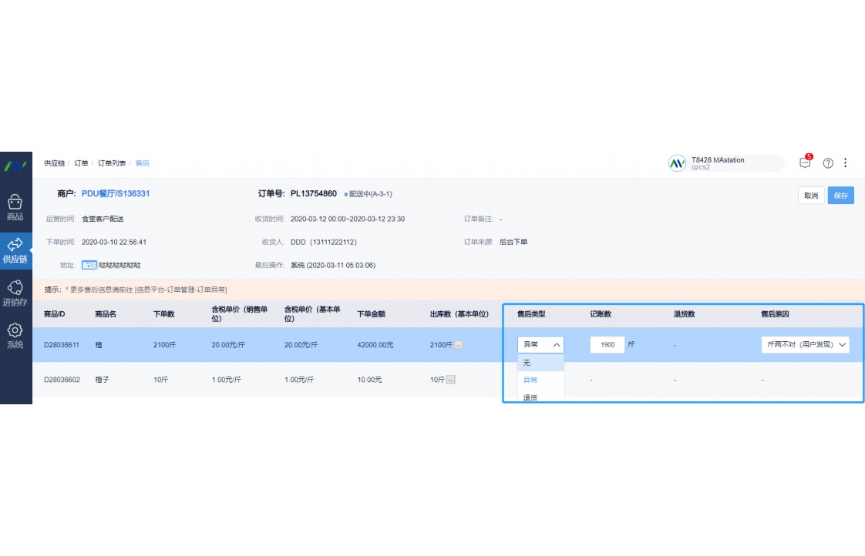
Task: Open the 商品 sidebar section
Action: pyautogui.click(x=15, y=208)
